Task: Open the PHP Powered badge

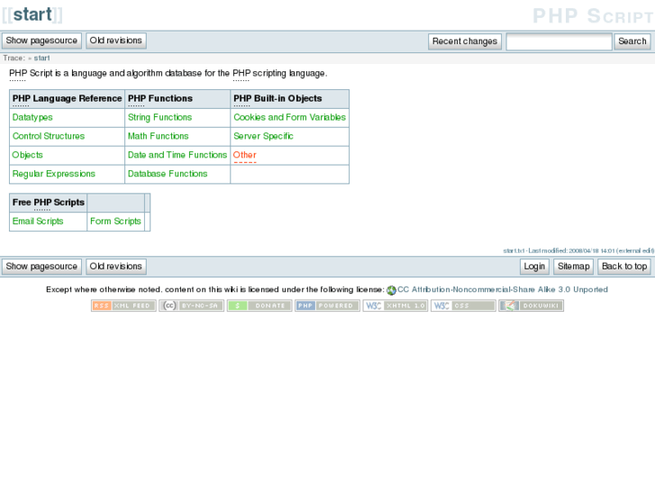Action: tap(327, 305)
